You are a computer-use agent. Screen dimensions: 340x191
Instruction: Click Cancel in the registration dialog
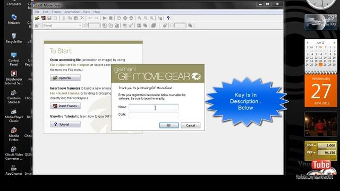click(190, 125)
